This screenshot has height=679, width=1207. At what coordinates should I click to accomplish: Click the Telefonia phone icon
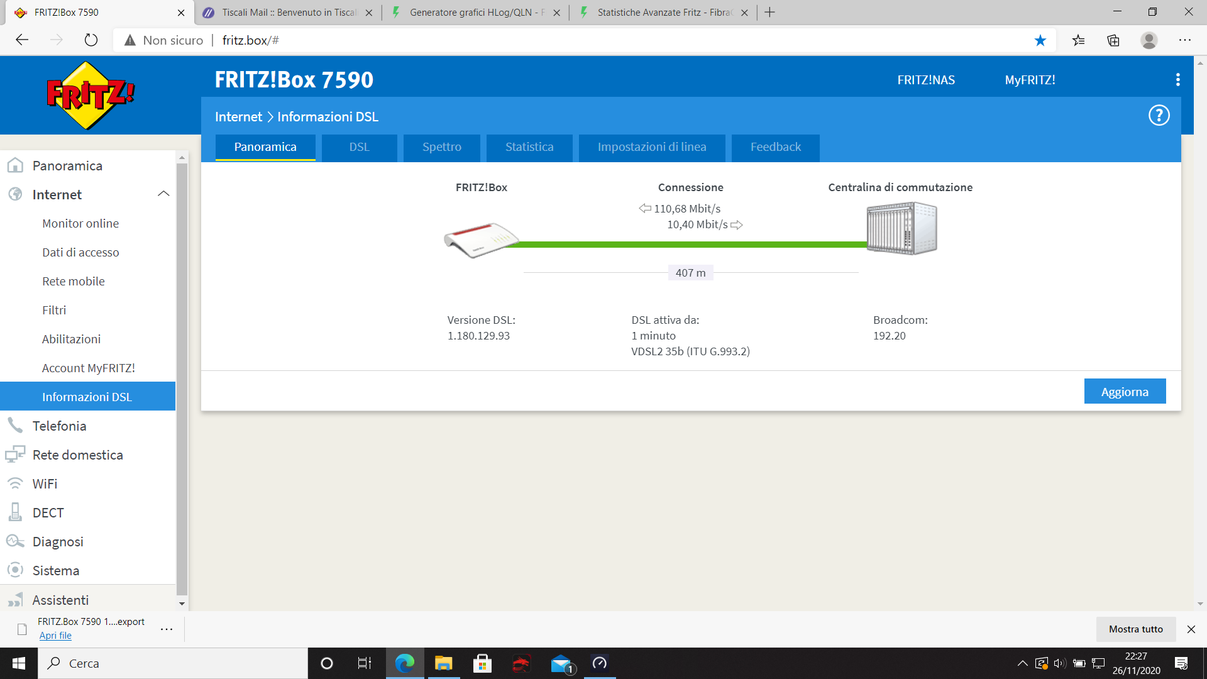(x=15, y=426)
